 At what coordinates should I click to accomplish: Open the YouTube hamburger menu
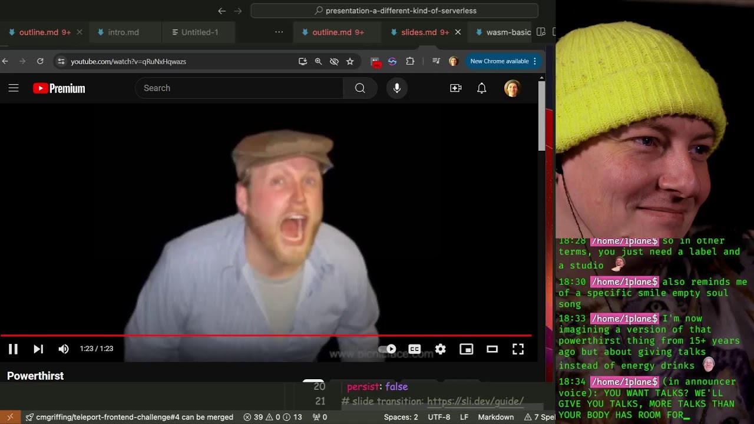pyautogui.click(x=14, y=88)
